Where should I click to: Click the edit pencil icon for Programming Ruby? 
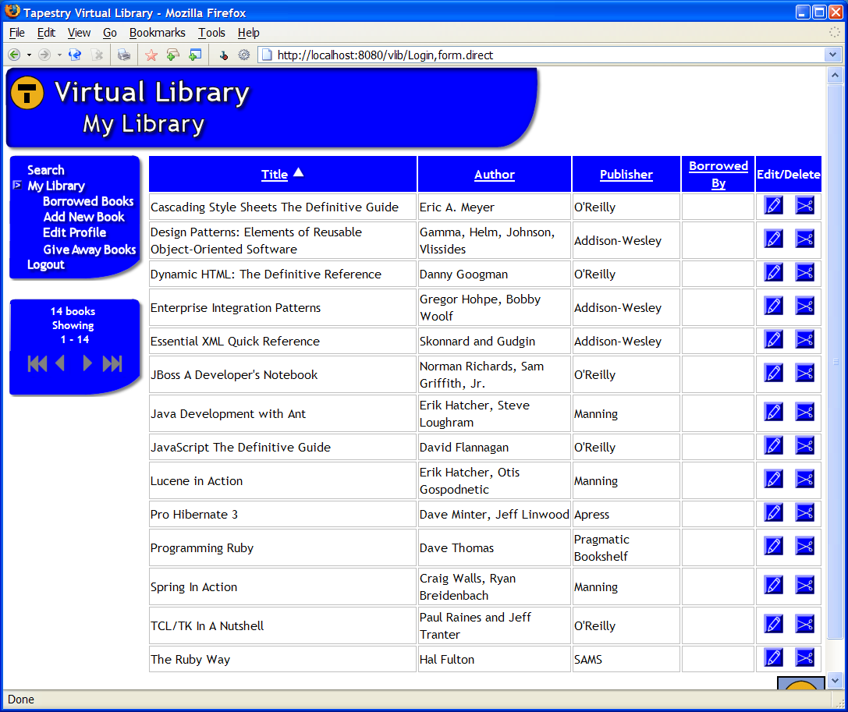pyautogui.click(x=773, y=546)
